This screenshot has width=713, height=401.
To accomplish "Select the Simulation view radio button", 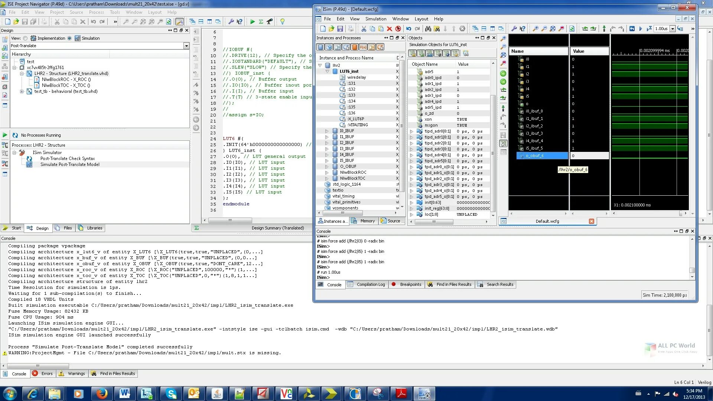I will [x=69, y=38].
